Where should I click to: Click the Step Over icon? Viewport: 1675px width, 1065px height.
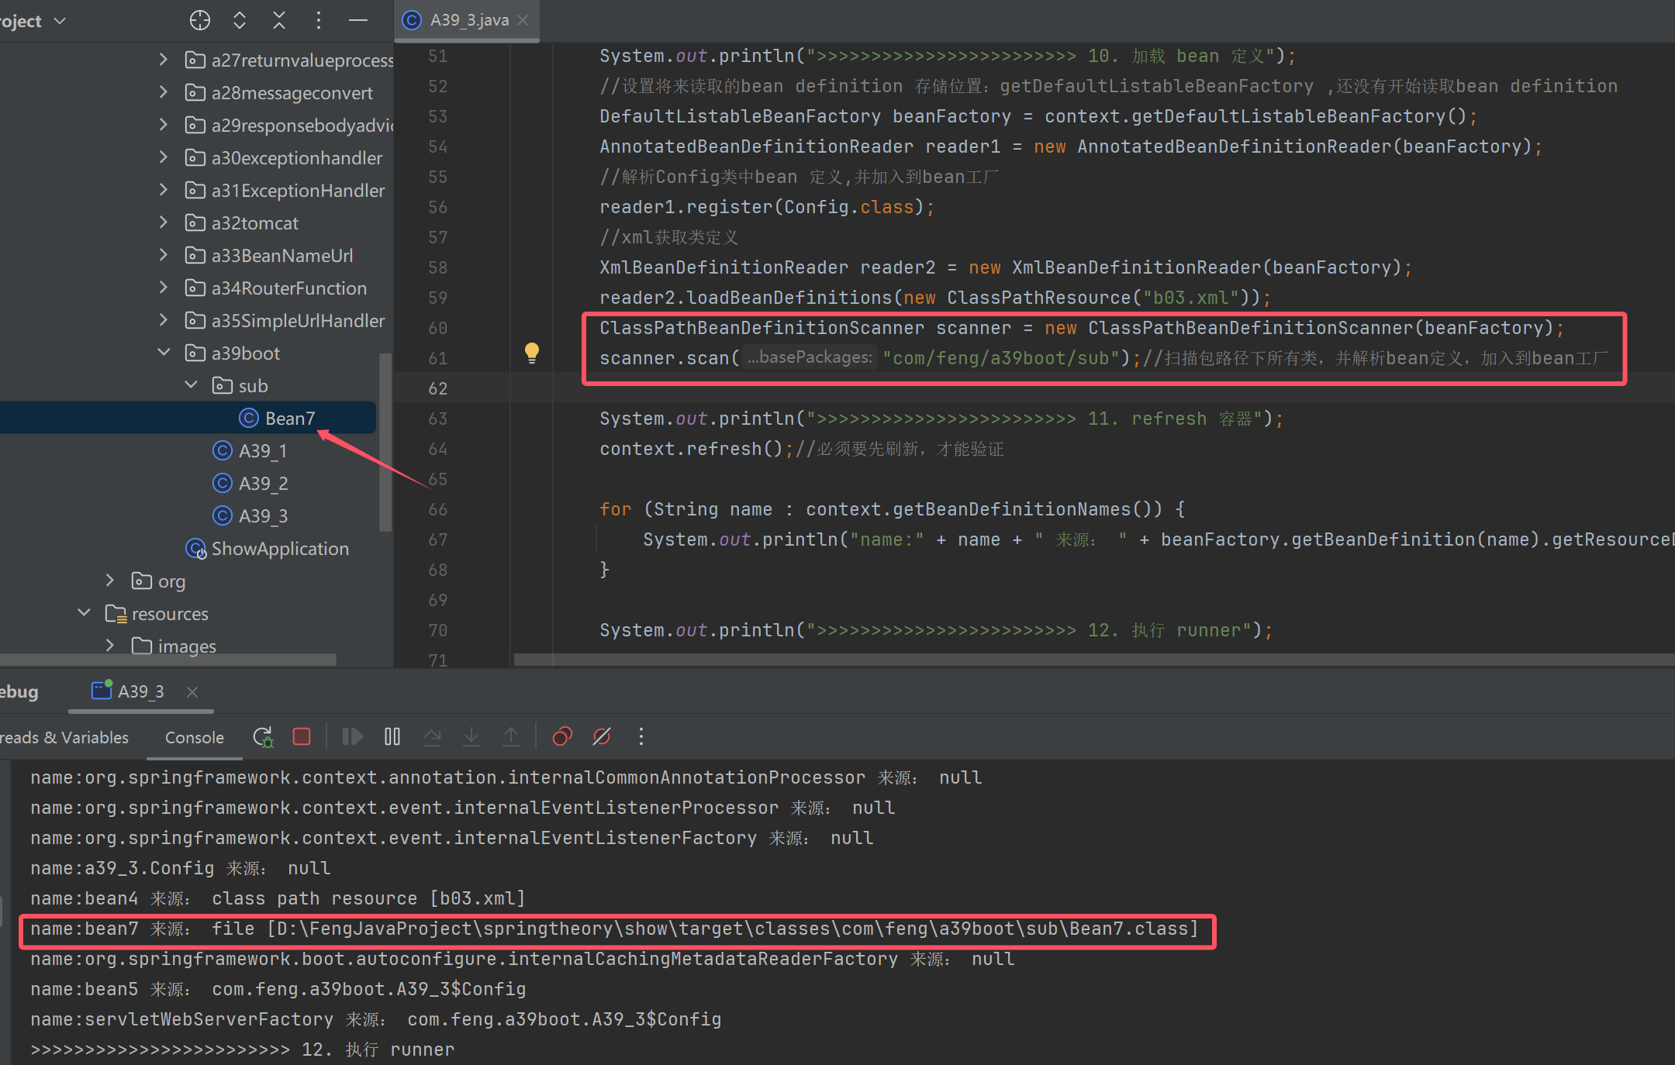[432, 736]
